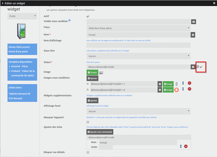Open the Affichage forcé dropdown

tap(138, 111)
